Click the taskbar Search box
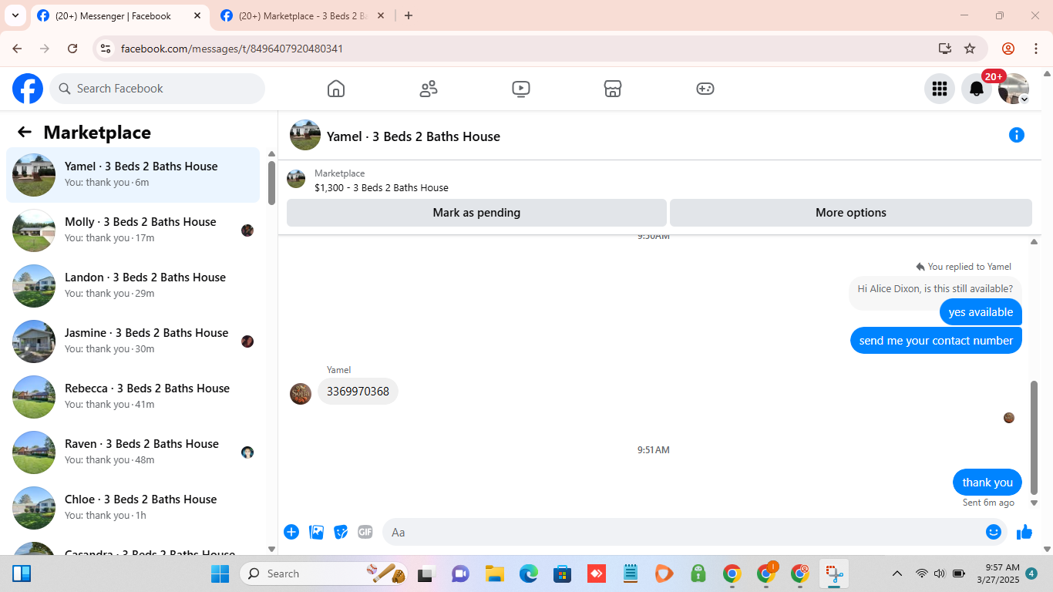The image size is (1053, 592). pos(325,573)
